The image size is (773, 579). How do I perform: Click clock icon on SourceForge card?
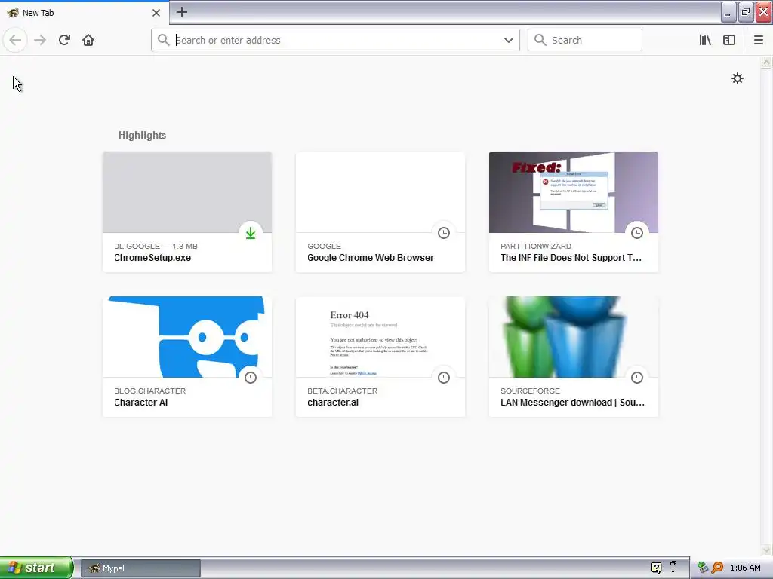pyautogui.click(x=637, y=378)
